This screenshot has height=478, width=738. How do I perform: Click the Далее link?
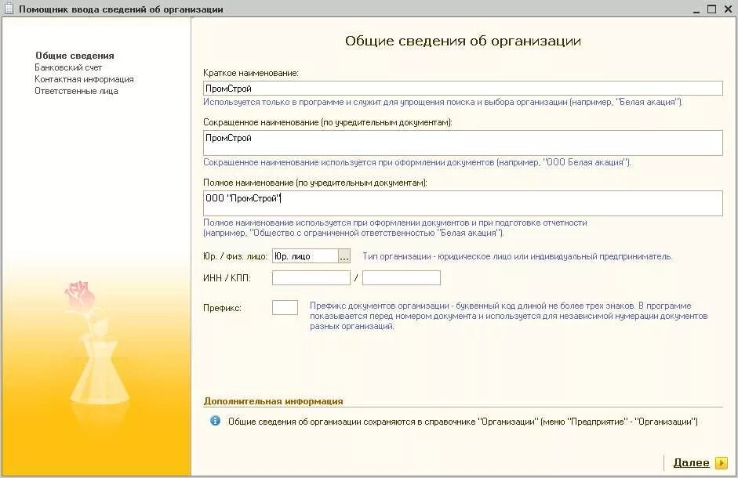pos(691,463)
